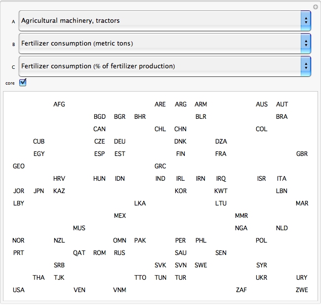
Task: Click the MAR label
Action: click(302, 203)
